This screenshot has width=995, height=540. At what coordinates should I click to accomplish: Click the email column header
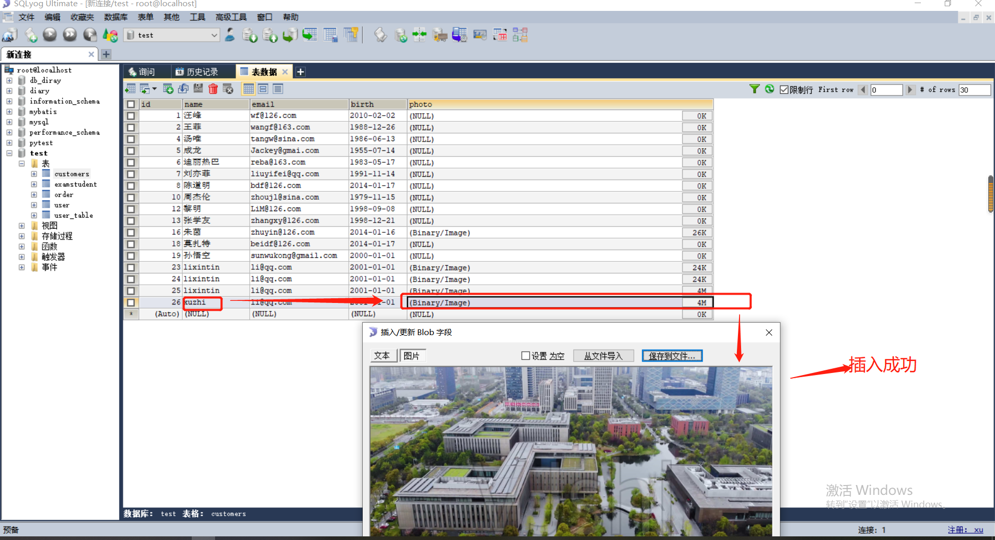pyautogui.click(x=299, y=104)
